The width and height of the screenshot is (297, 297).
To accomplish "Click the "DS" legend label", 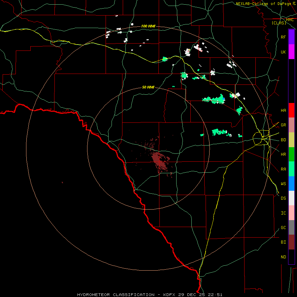I will (x=283, y=198).
